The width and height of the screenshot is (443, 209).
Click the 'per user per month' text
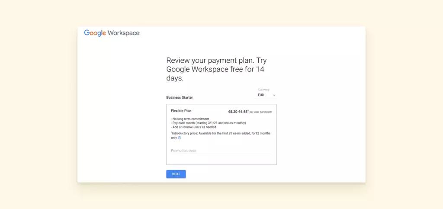point(261,112)
